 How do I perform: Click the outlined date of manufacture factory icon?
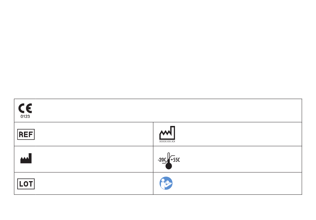(x=167, y=133)
